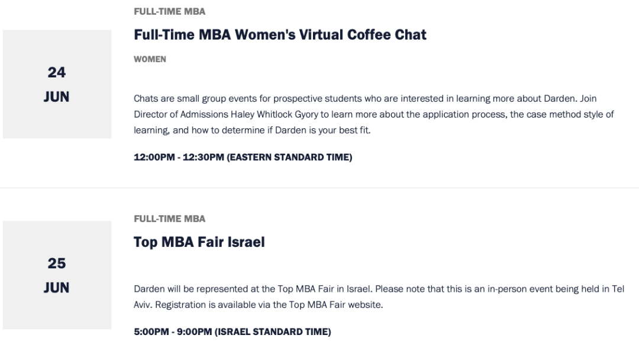Click the 25 JUN date tile
The width and height of the screenshot is (639, 348).
(x=57, y=275)
